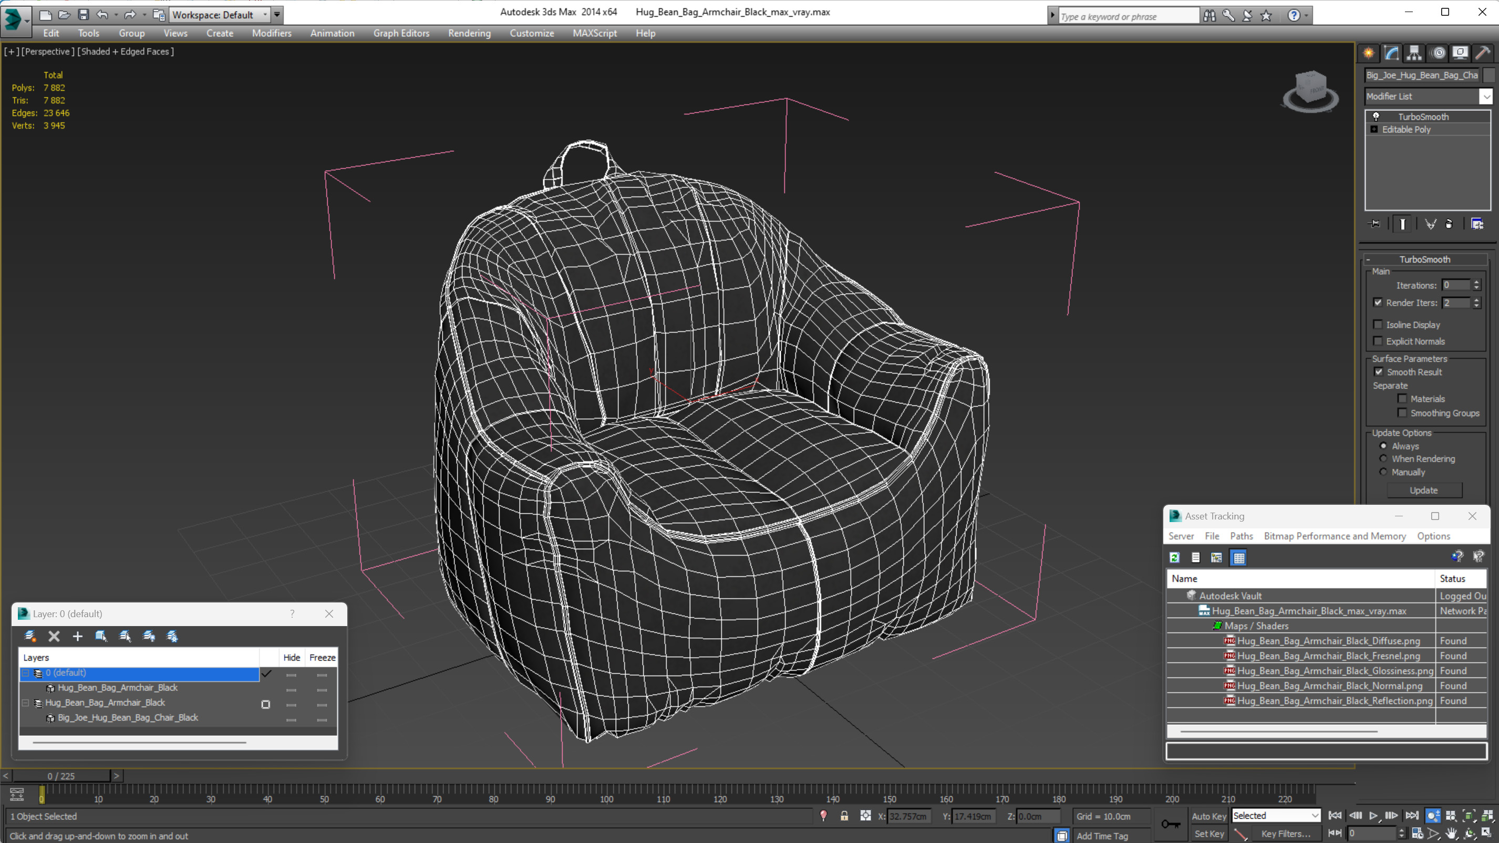
Task: Click Remove Modifier trash icon in stack
Action: point(1449,224)
